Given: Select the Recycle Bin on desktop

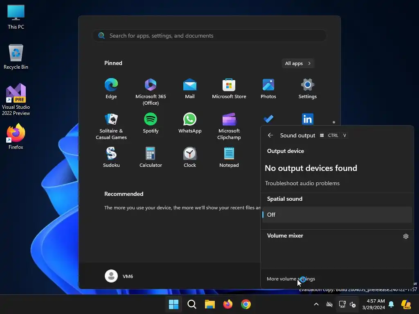Looking at the screenshot, I should 16,57.
